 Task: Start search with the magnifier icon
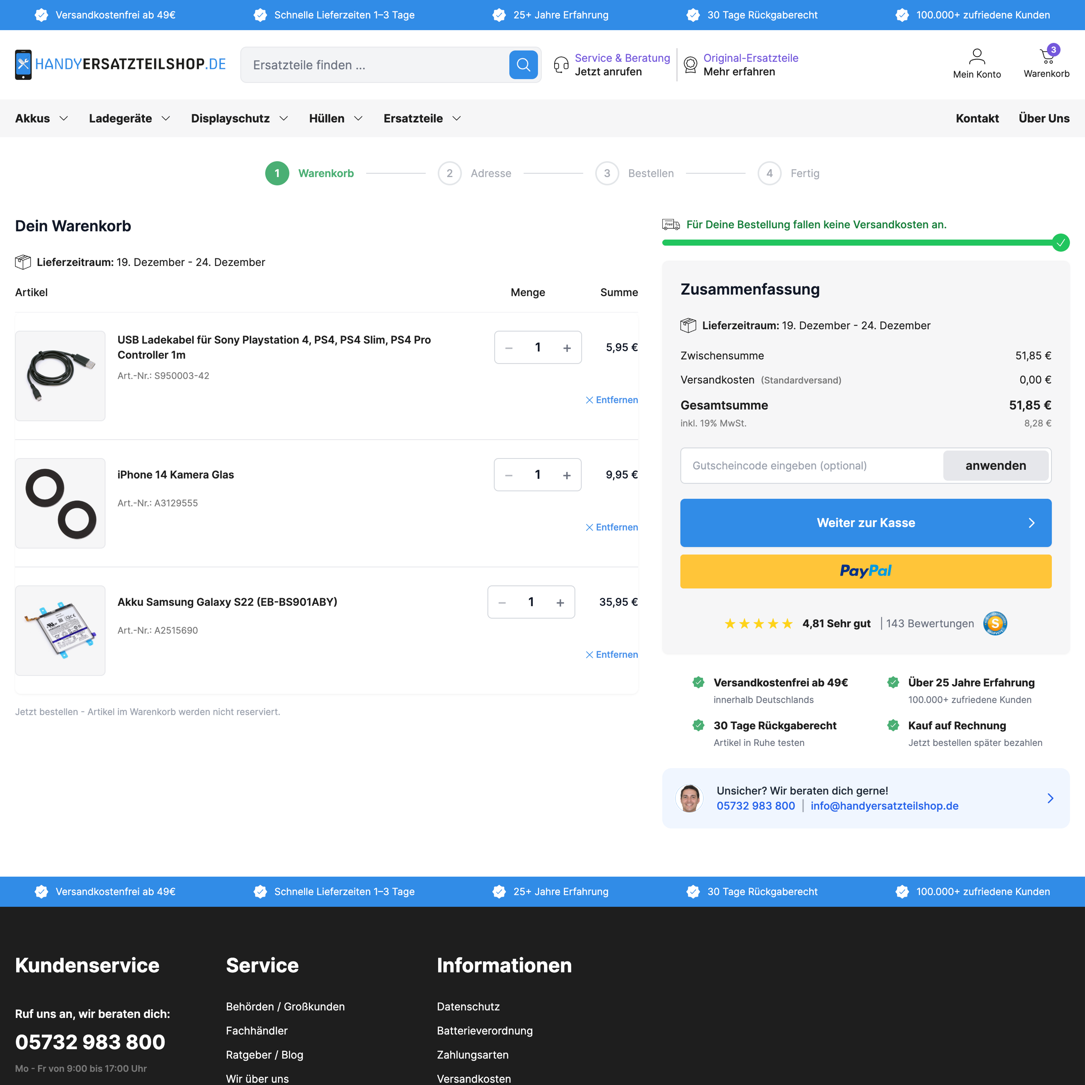[x=523, y=65]
